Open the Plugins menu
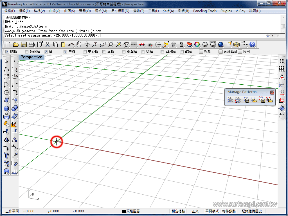Screen dimensions: 288x216 click(226, 11)
